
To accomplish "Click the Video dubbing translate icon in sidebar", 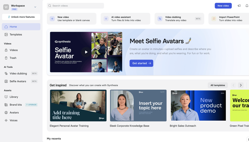I will (6, 74).
